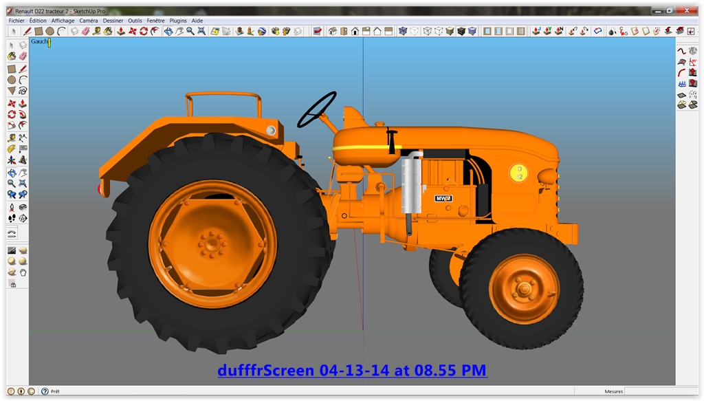Screen dimensions: 704x401
Task: Switch to Hidden Line face style
Action: tap(439, 31)
